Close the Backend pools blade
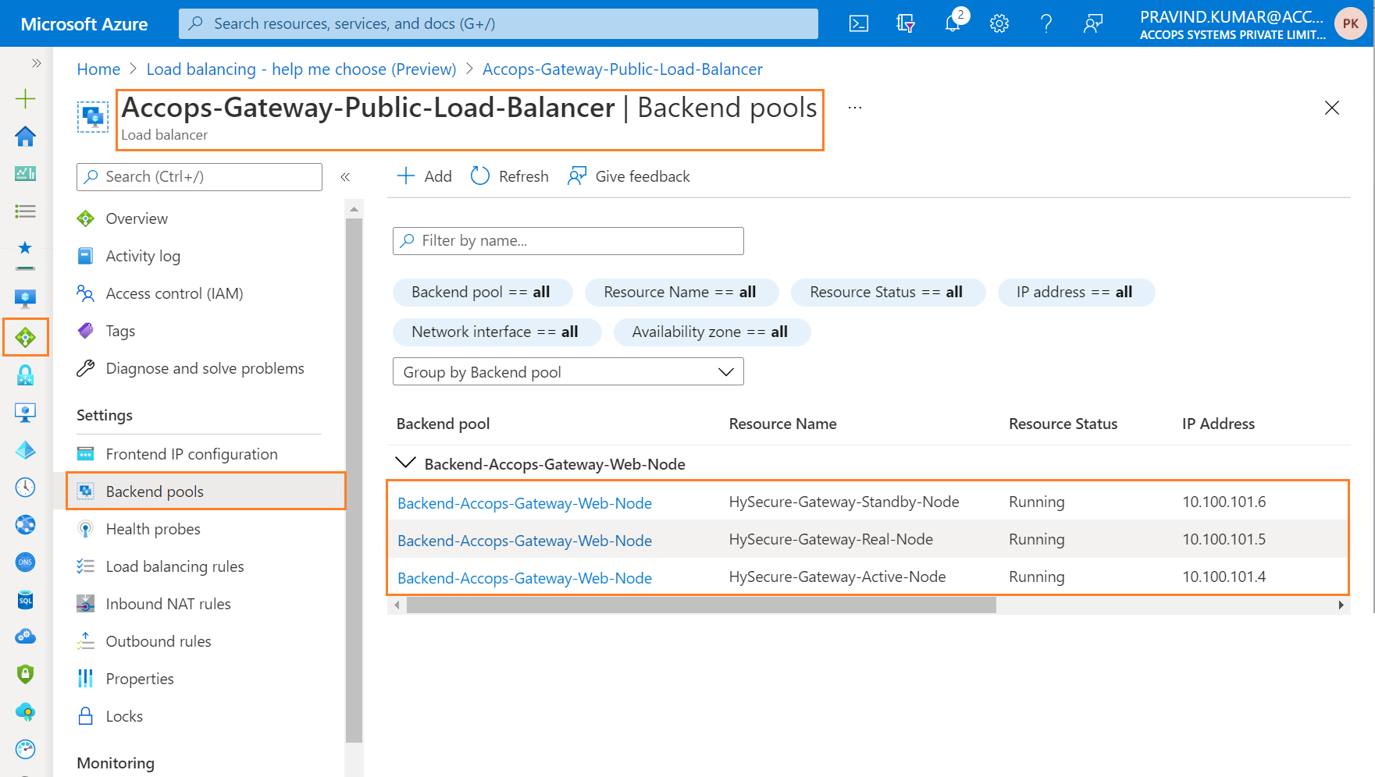 click(x=1332, y=108)
